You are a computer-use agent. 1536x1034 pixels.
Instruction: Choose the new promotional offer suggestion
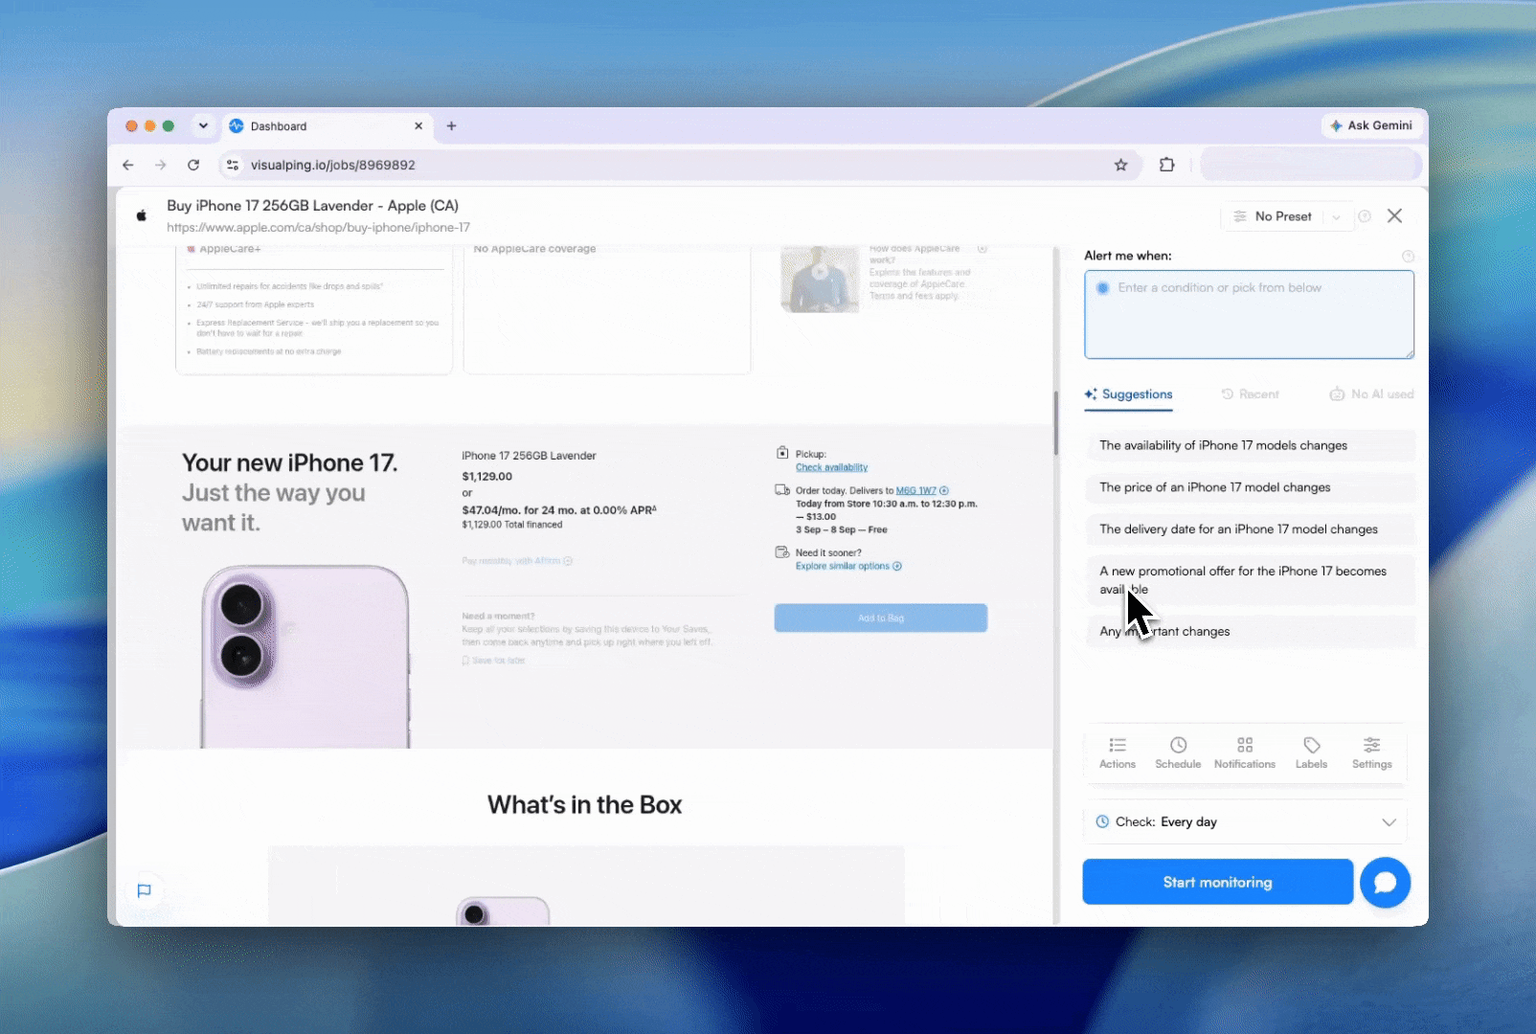[1250, 580]
